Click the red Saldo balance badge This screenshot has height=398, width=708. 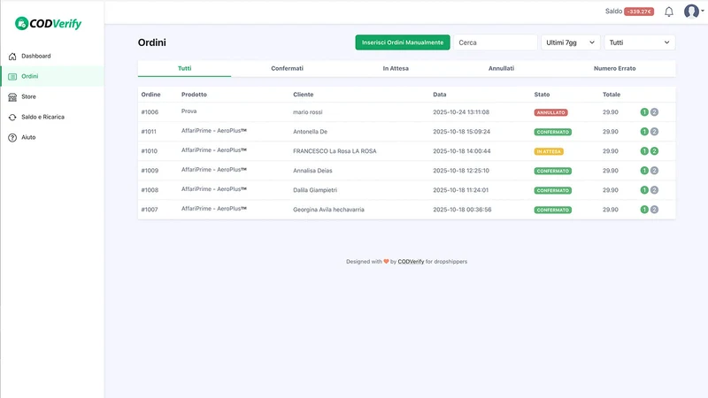point(639,11)
